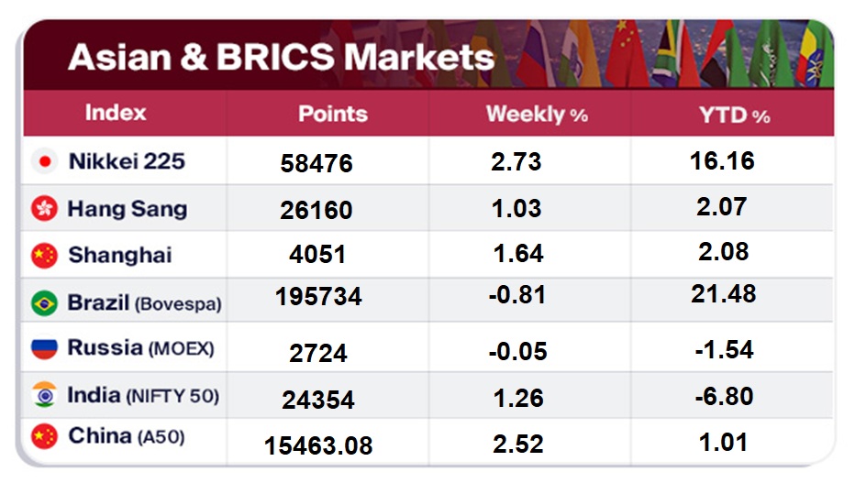Select the Index column header
Image resolution: width=855 pixels, height=483 pixels.
pyautogui.click(x=116, y=113)
